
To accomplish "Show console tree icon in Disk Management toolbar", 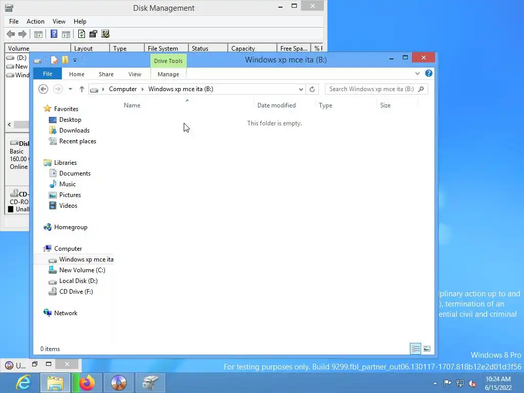I will click(38, 34).
